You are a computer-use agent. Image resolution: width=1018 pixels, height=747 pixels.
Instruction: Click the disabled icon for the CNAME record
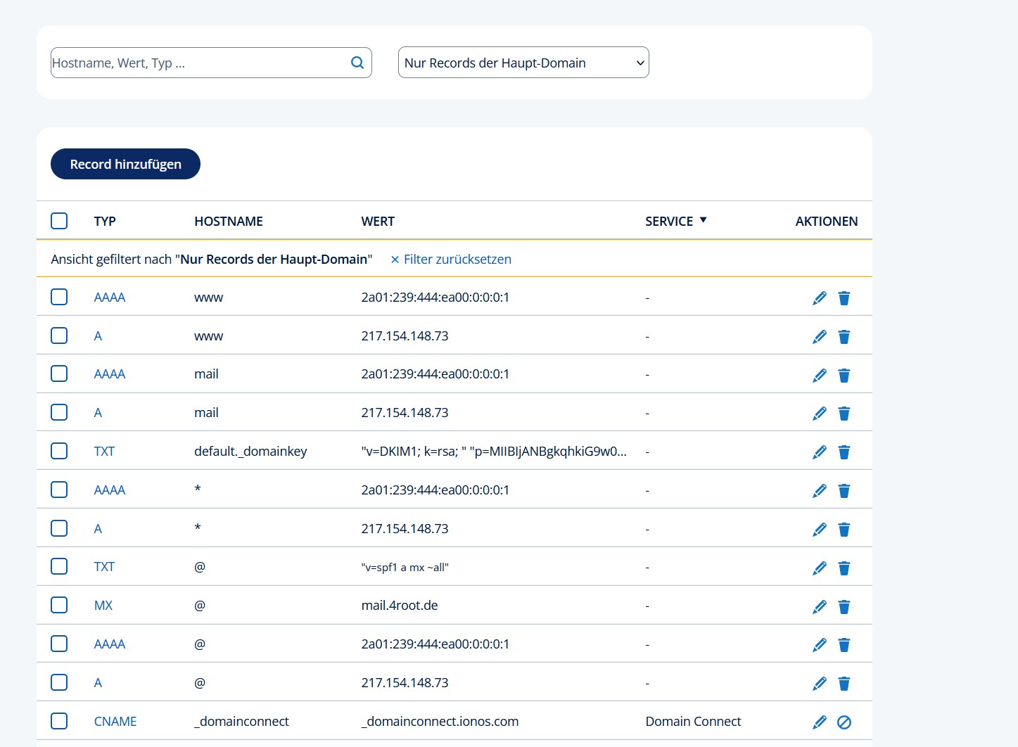click(844, 722)
